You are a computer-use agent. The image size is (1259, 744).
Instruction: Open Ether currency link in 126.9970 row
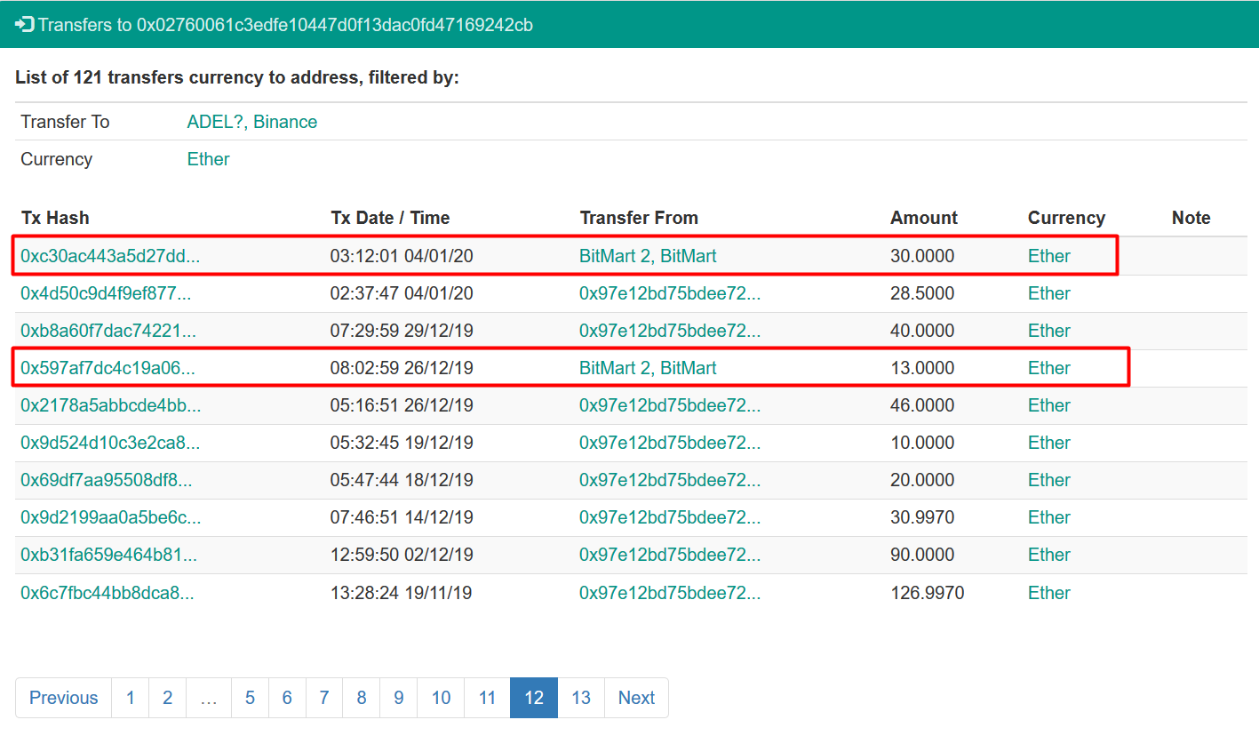click(1049, 593)
